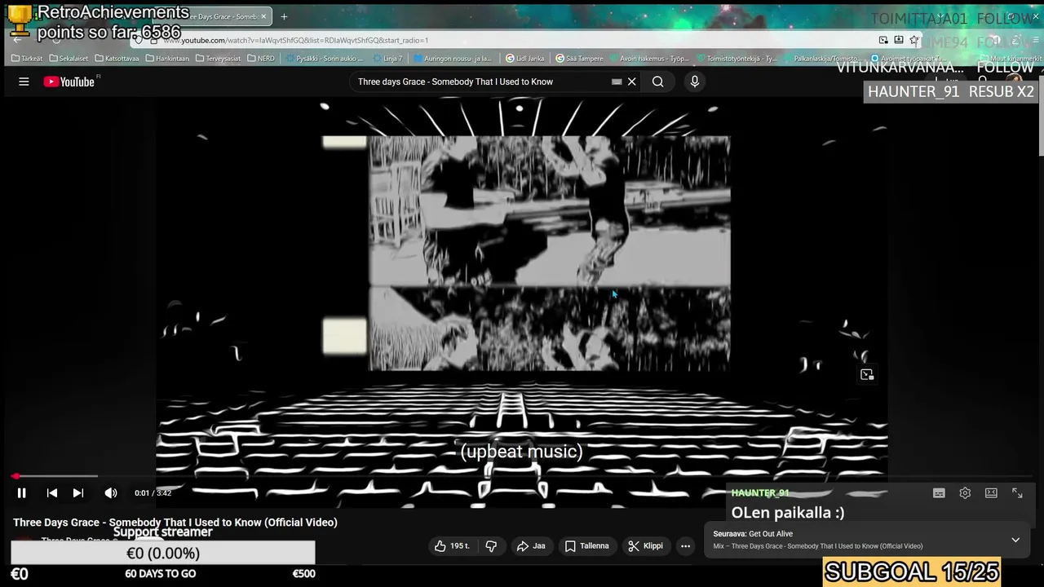Seek on the red video progress bar

[x=522, y=476]
